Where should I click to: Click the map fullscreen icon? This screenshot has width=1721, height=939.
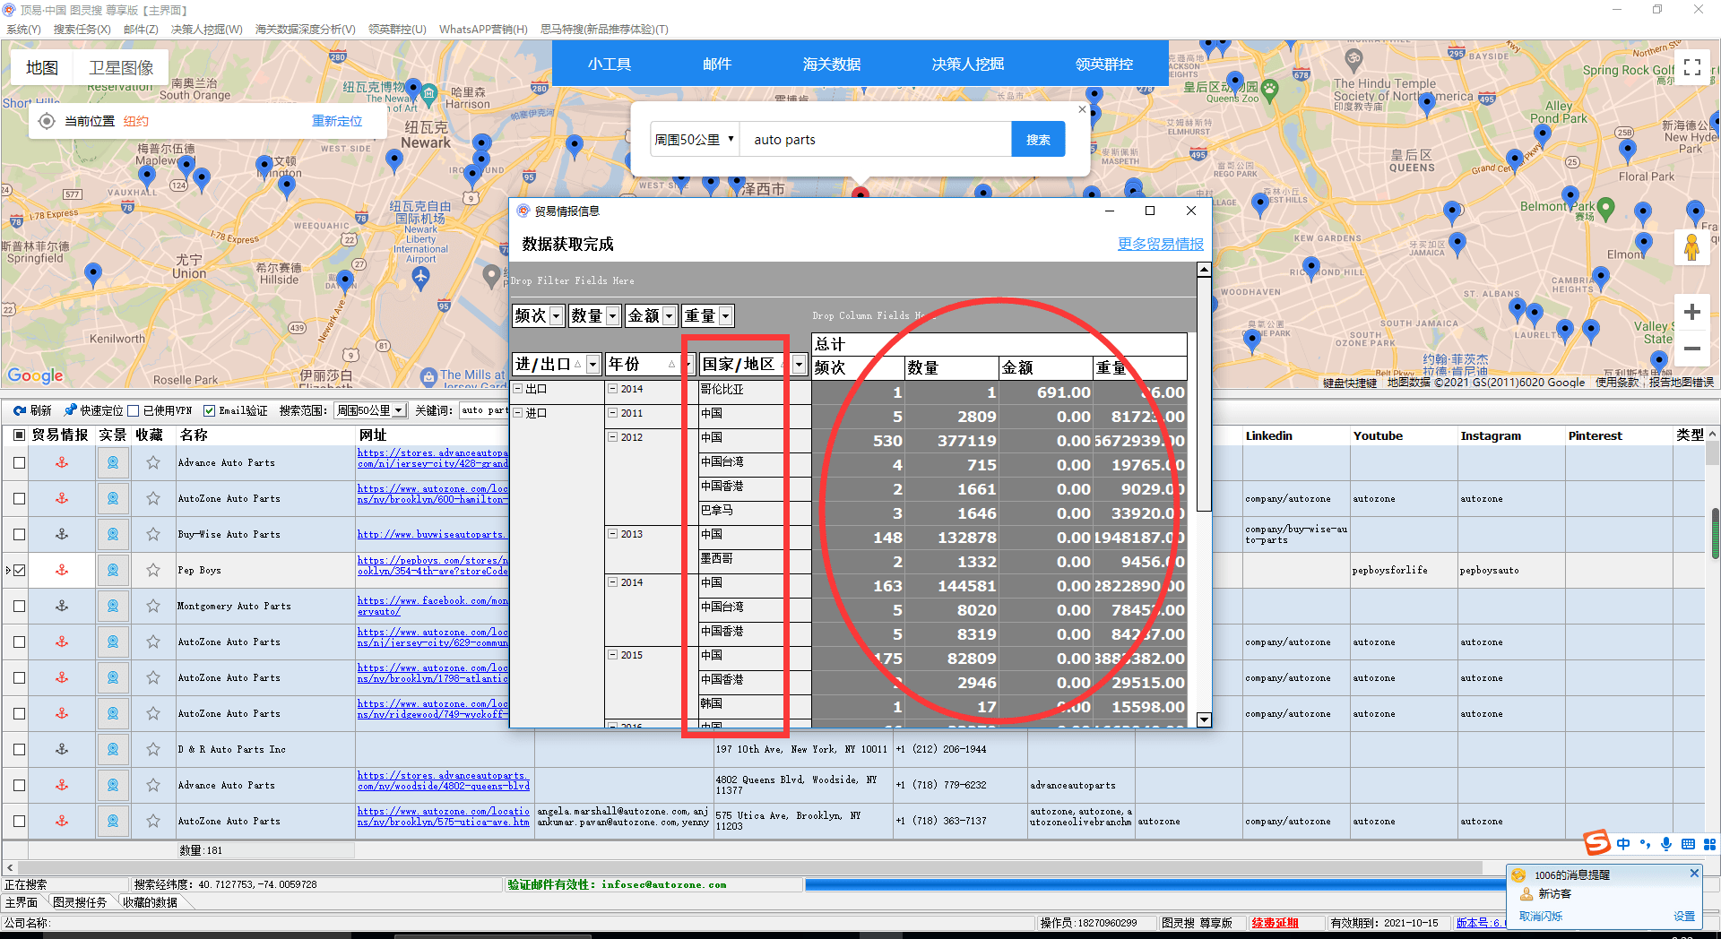tap(1691, 67)
